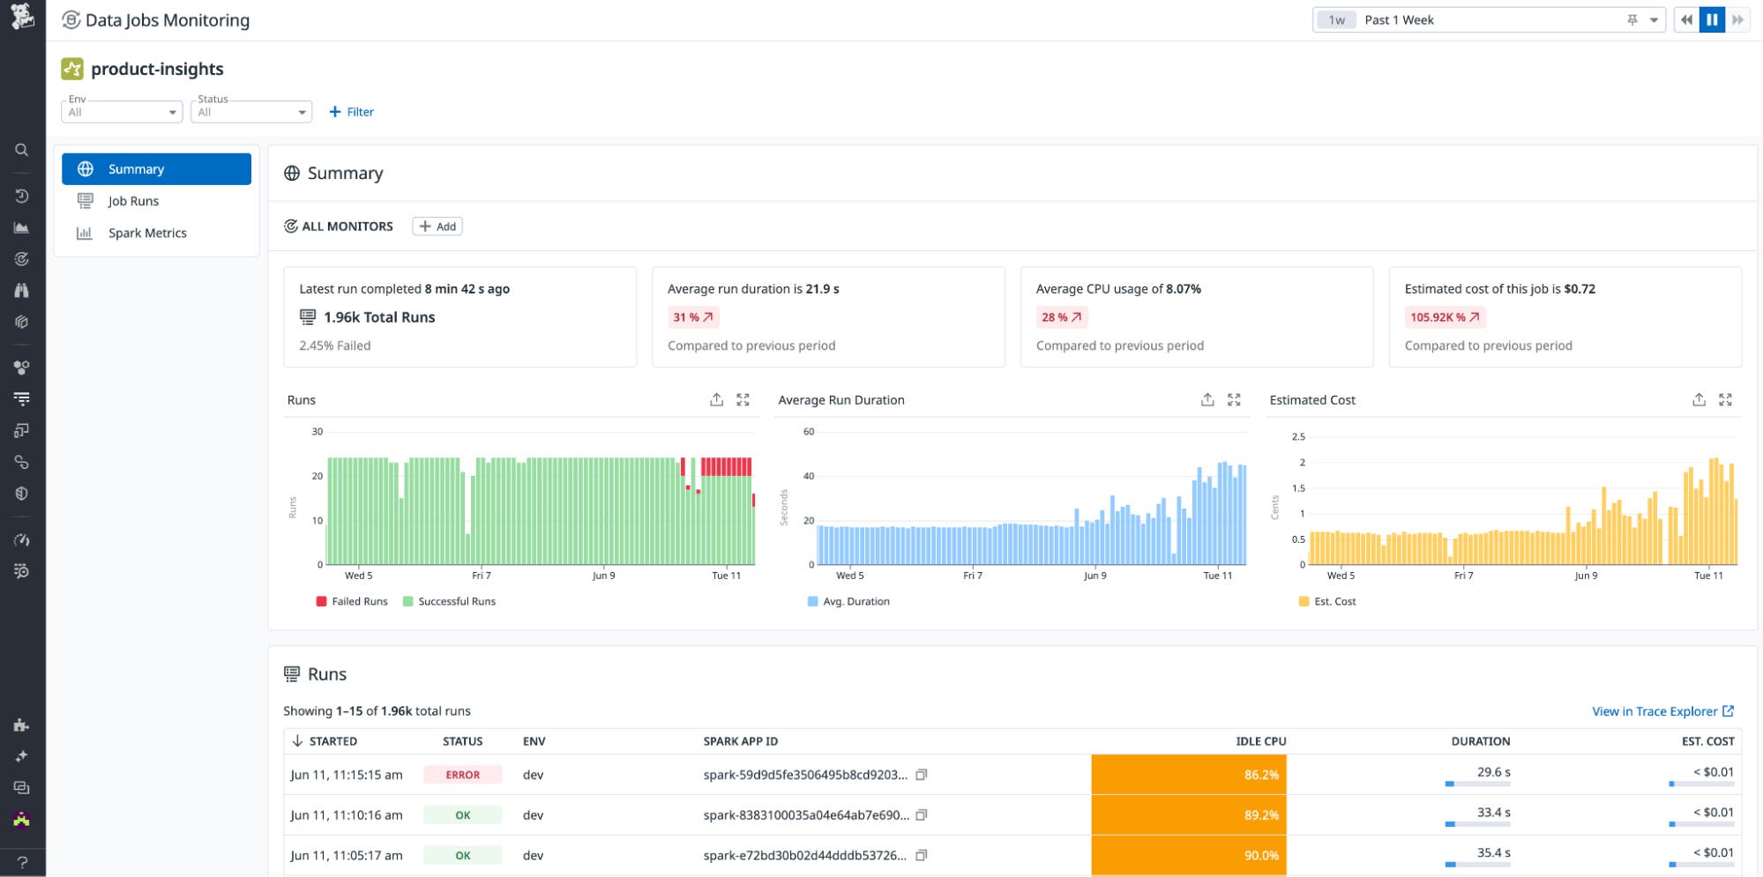Switch to the Job Runs tab
Viewport: 1763px width, 877px height.
click(x=133, y=201)
